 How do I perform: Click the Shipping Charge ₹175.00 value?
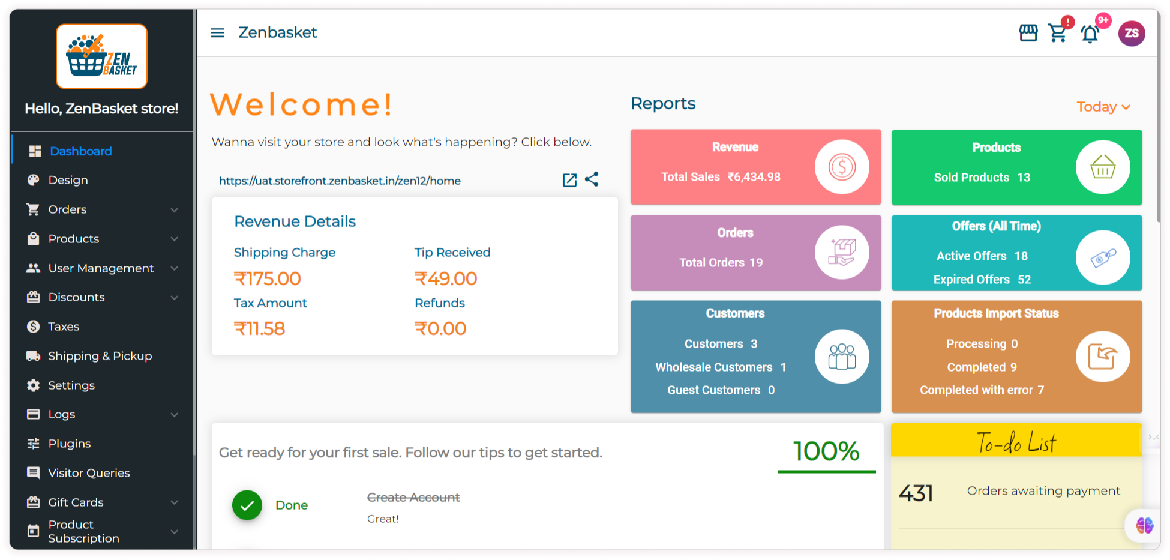click(267, 278)
